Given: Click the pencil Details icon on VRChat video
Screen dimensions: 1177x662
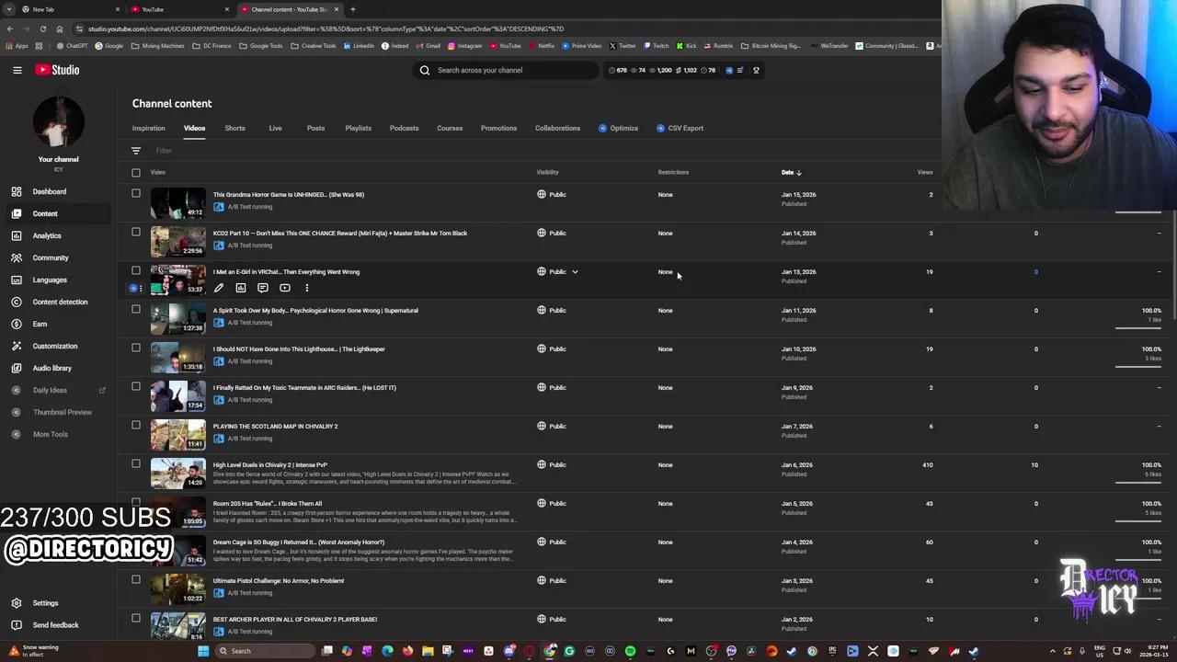Looking at the screenshot, I should pyautogui.click(x=219, y=288).
